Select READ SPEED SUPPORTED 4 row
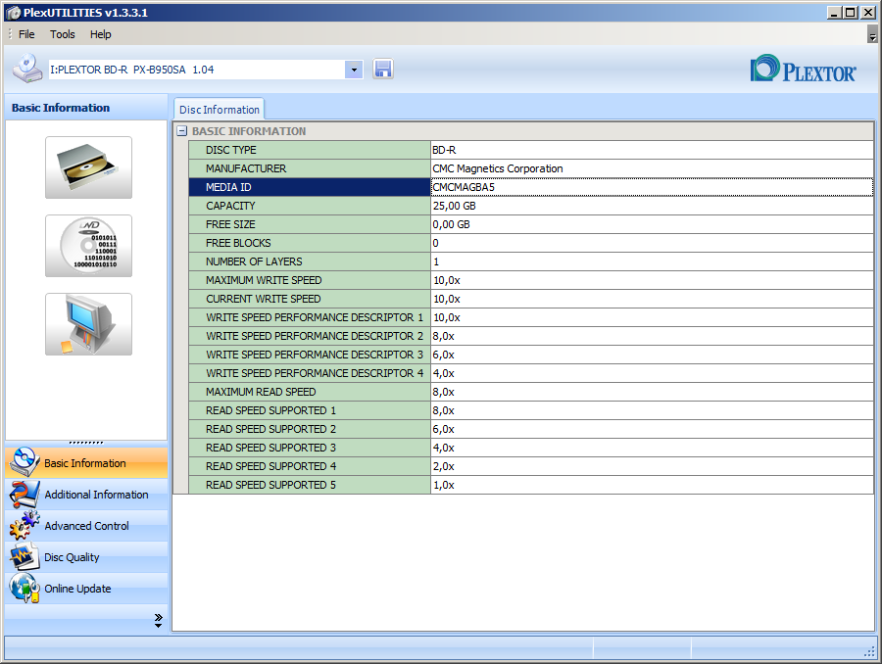 tap(310, 465)
